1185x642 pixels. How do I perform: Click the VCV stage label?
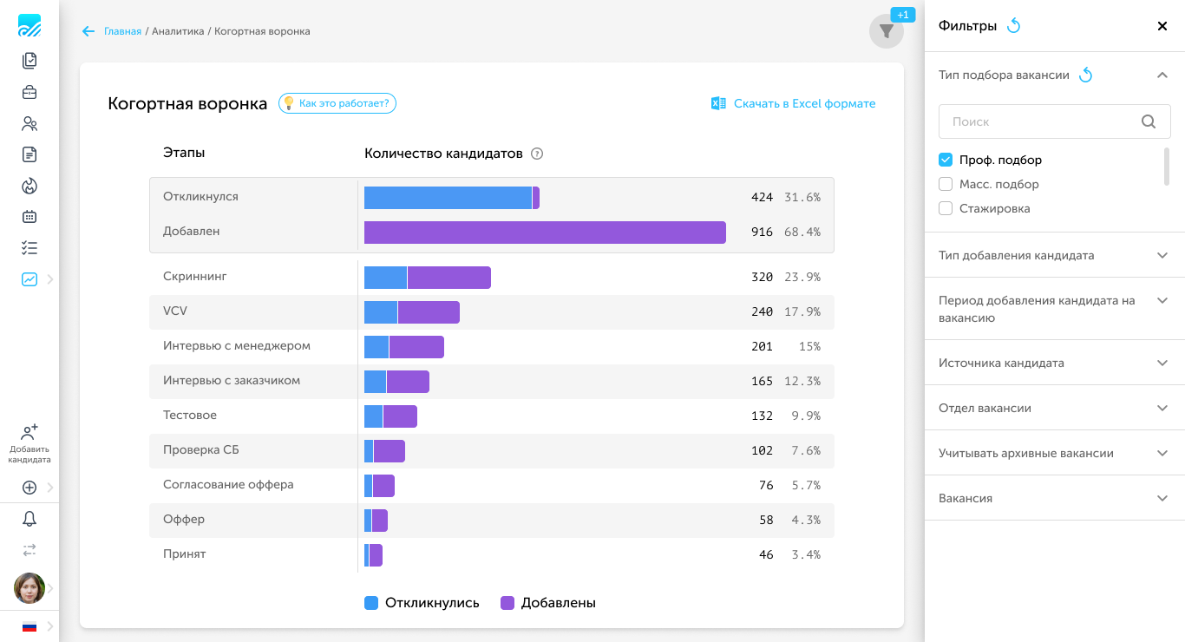[175, 311]
